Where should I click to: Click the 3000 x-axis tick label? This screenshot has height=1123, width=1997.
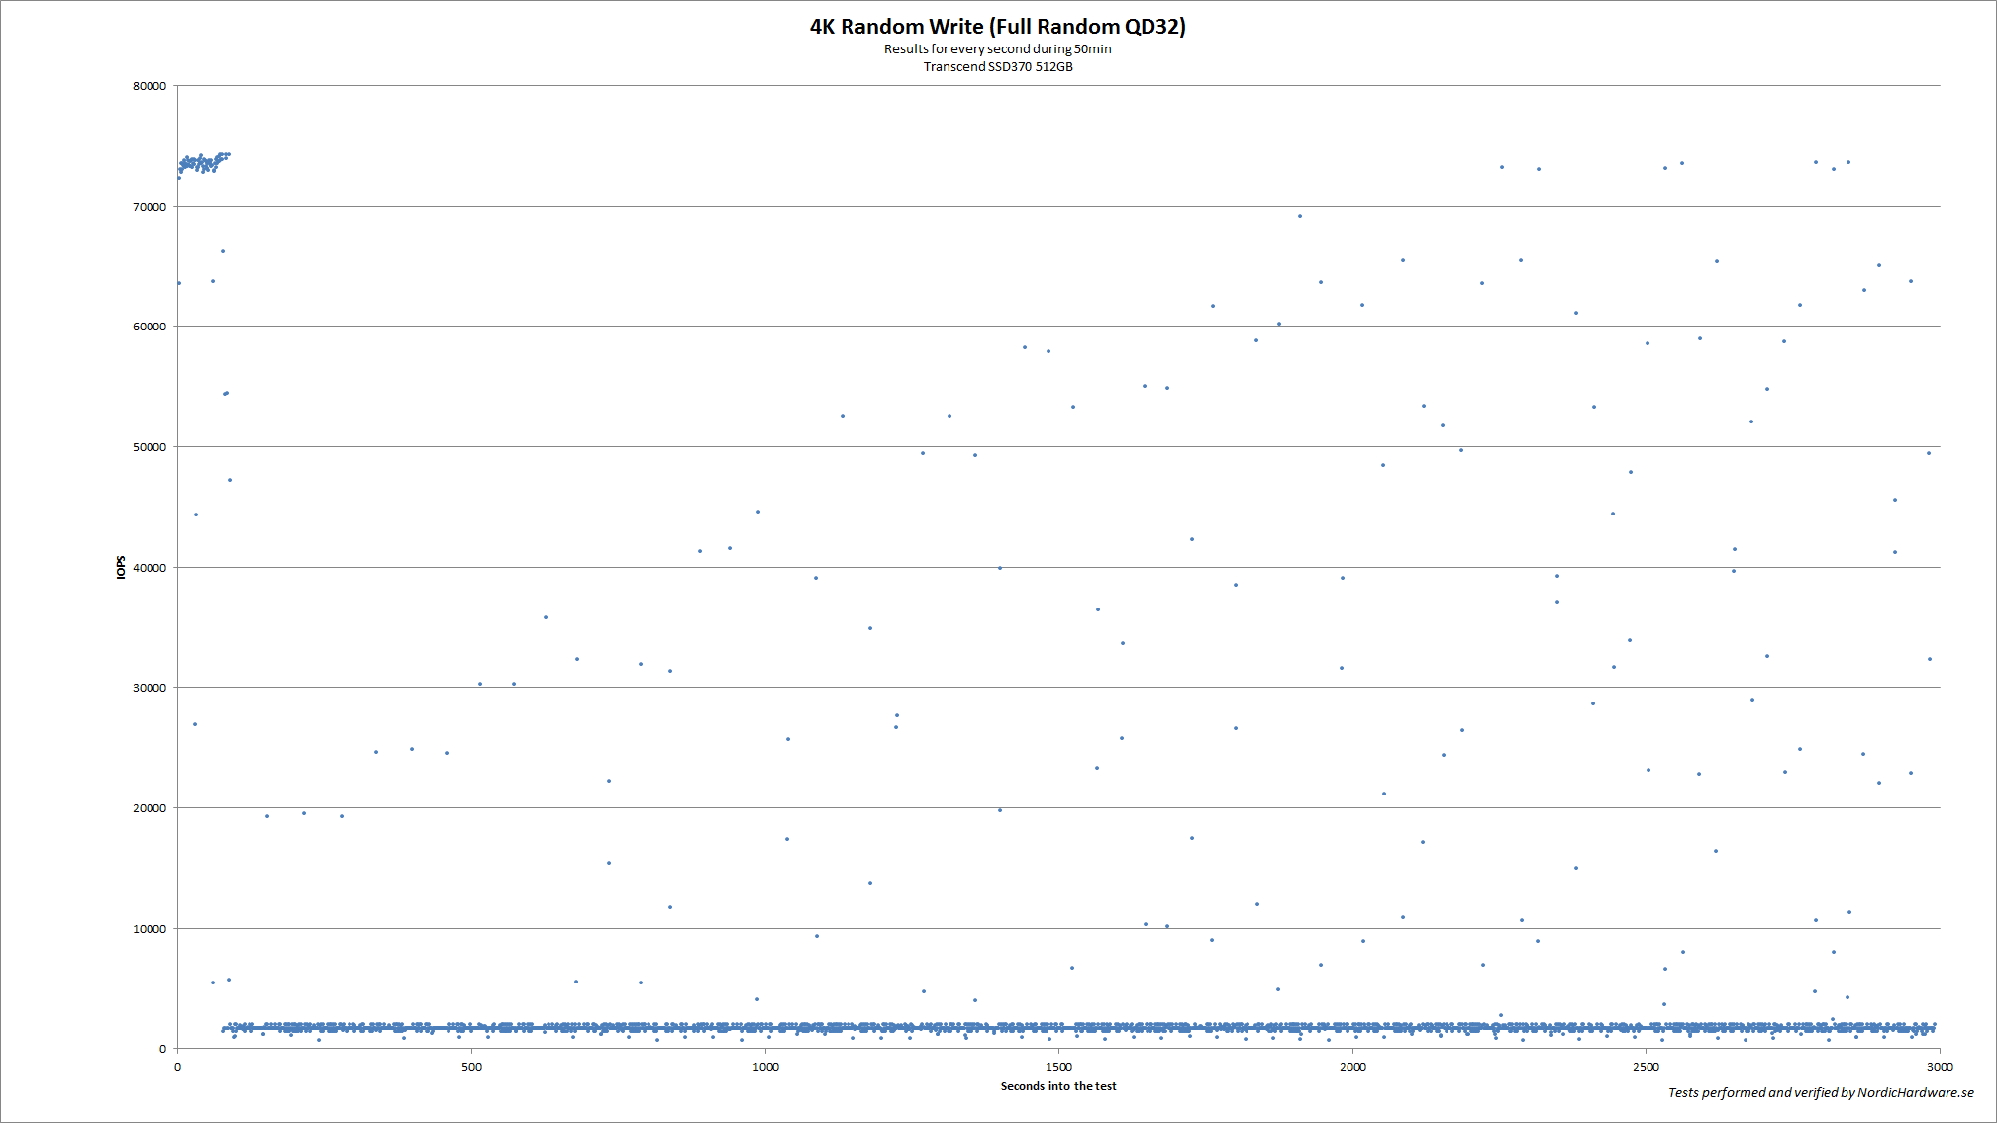coord(1939,1067)
